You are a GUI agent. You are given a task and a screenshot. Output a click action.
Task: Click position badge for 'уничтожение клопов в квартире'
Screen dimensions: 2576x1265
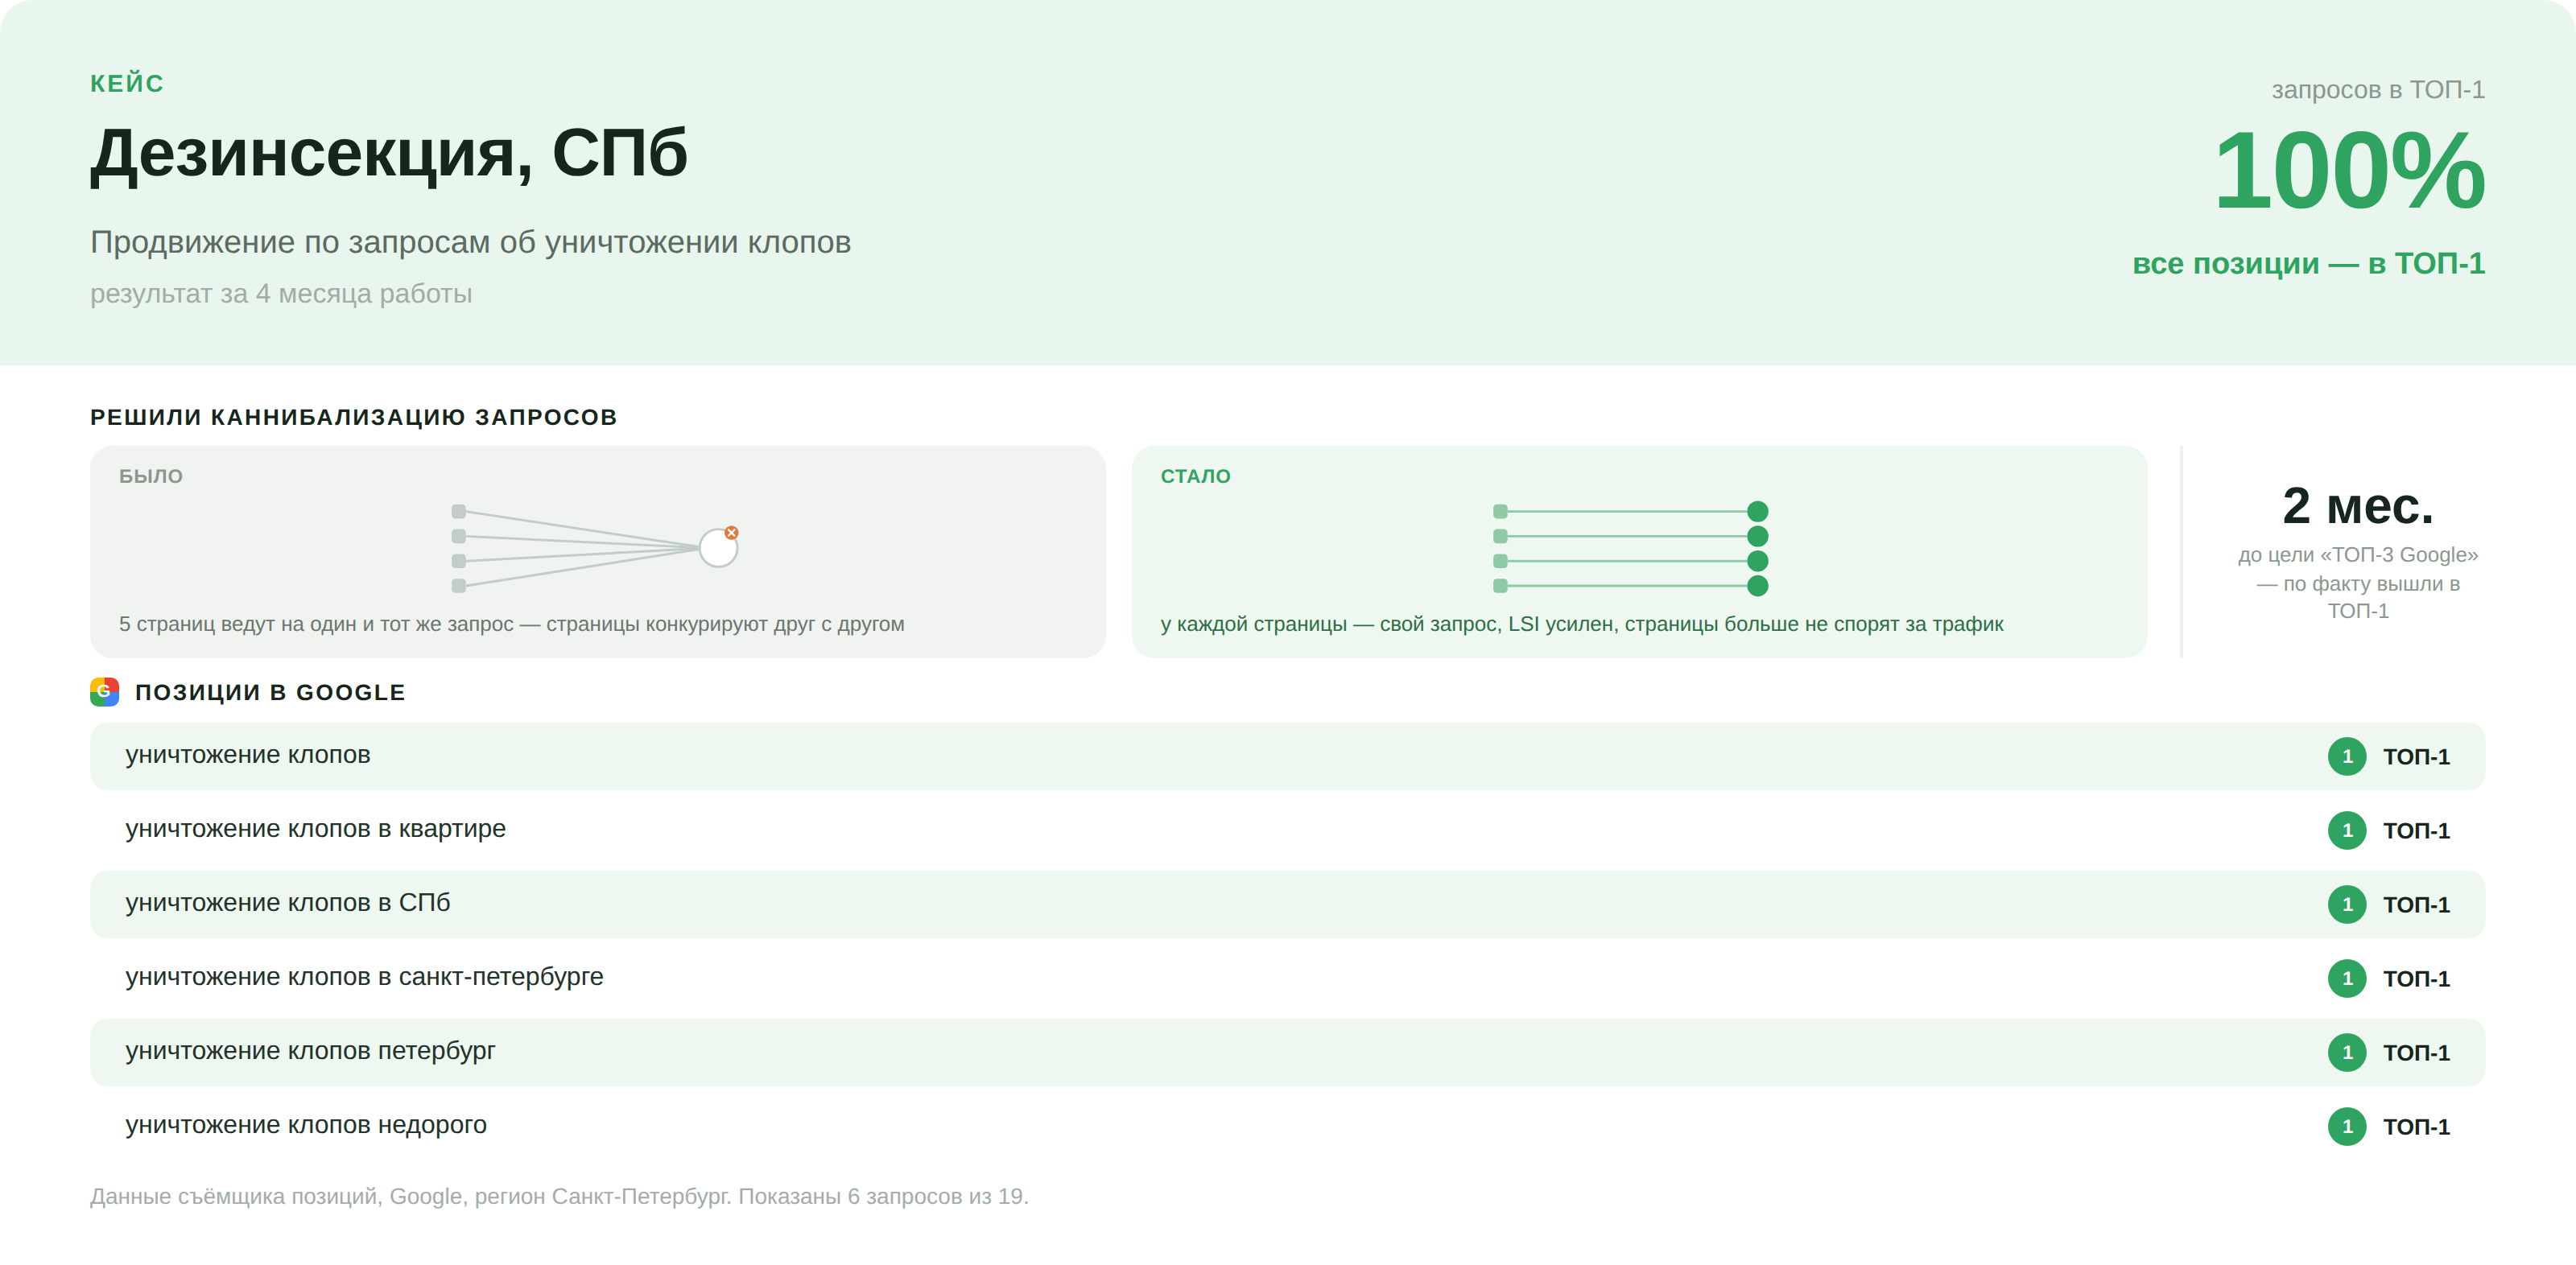coord(2347,831)
